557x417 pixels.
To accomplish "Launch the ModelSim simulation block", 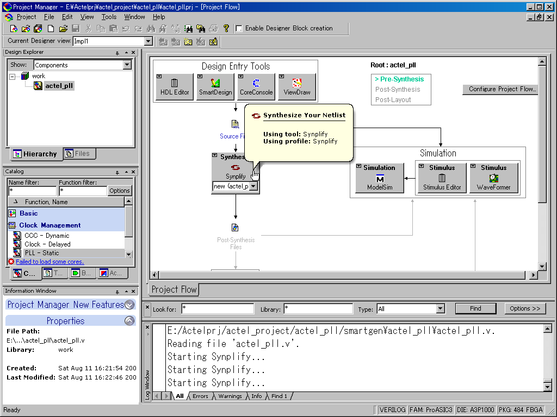I will tap(380, 178).
